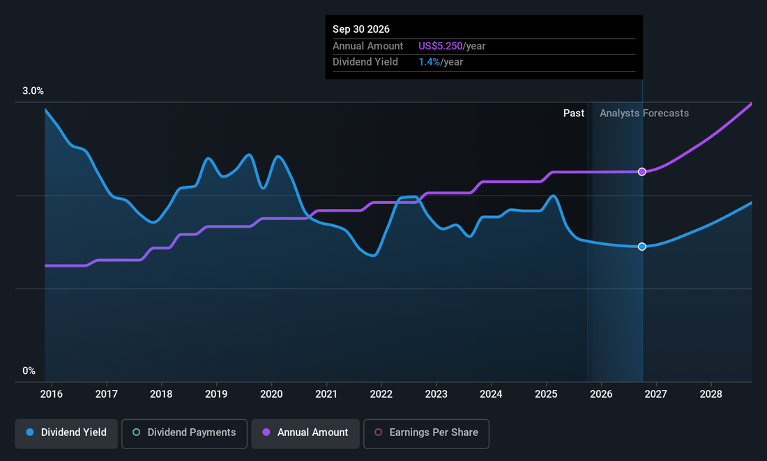Image resolution: width=767 pixels, height=461 pixels.
Task: Click the Past section label
Action: [x=574, y=113]
